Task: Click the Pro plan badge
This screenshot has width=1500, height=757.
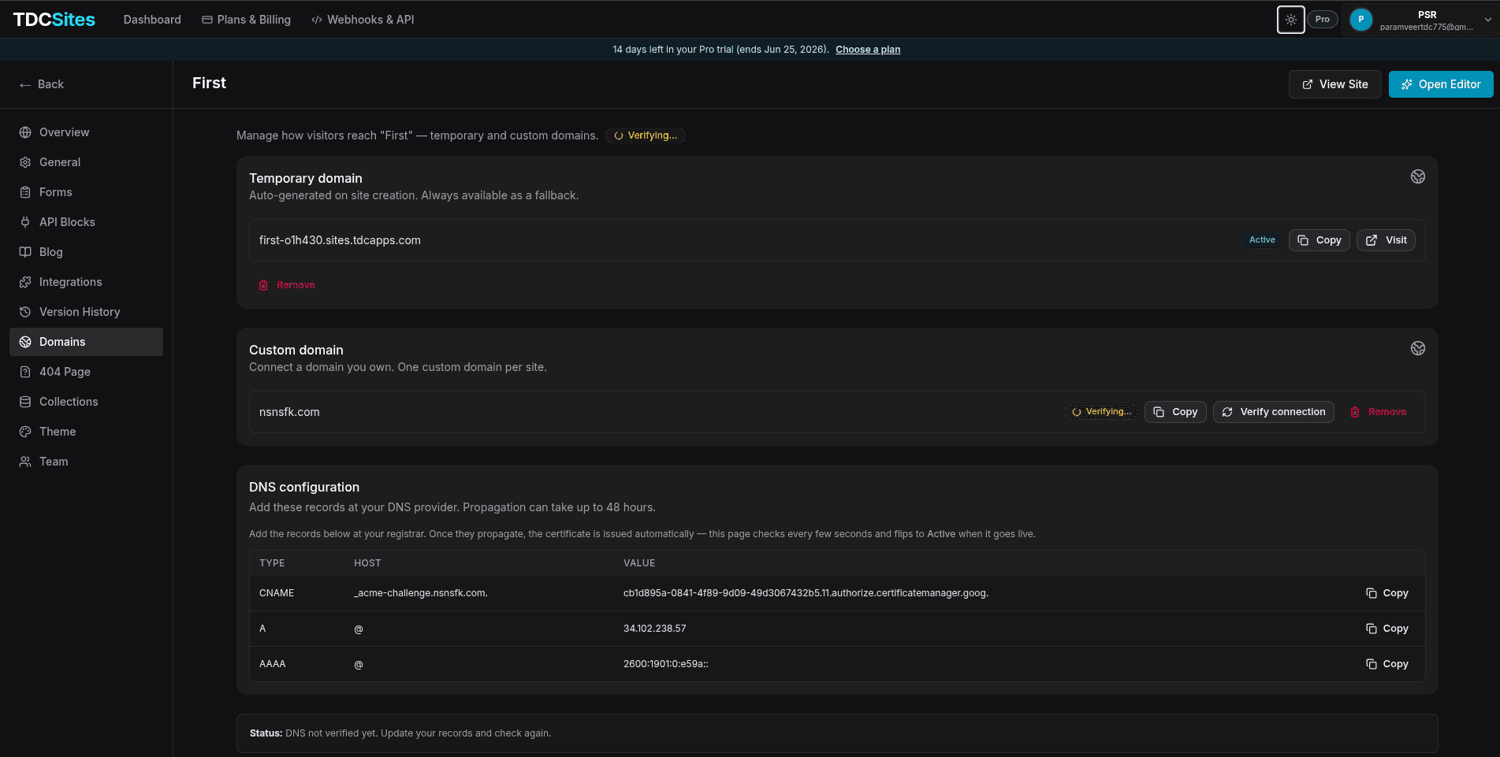Action: click(1322, 20)
